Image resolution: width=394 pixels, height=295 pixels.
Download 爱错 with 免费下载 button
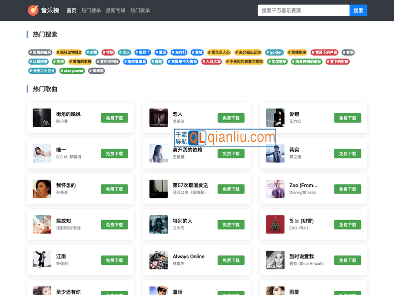[x=347, y=118]
